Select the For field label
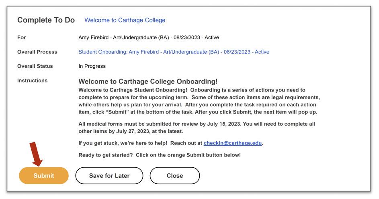Viewport: 379px width, 199px height. 21,37
